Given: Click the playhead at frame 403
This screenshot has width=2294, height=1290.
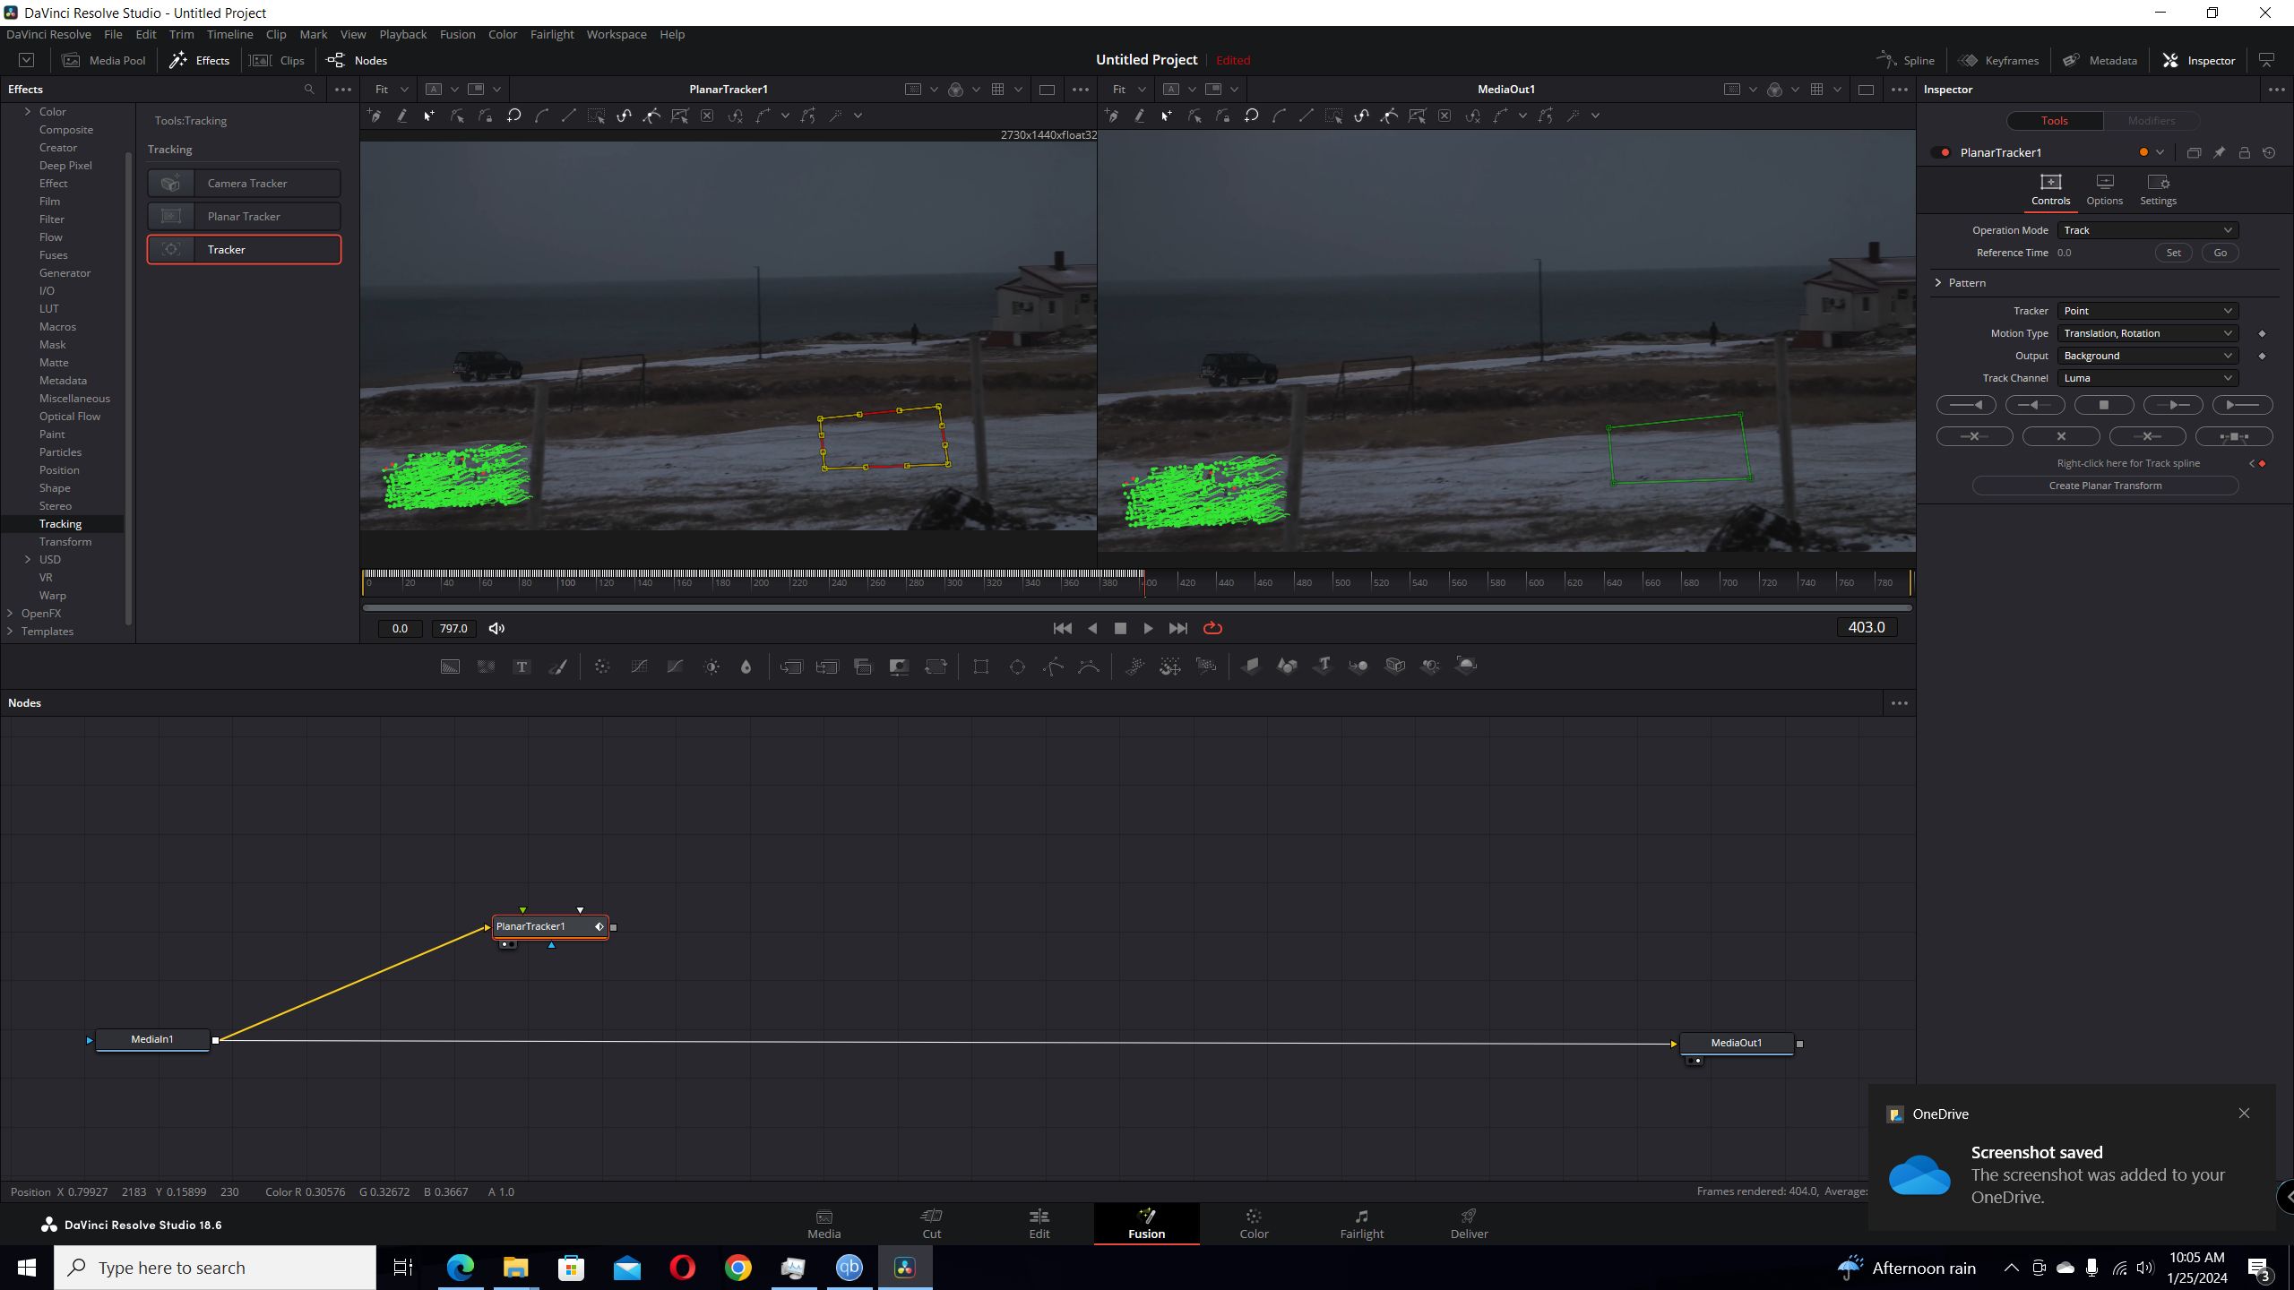Looking at the screenshot, I should coord(1144,582).
